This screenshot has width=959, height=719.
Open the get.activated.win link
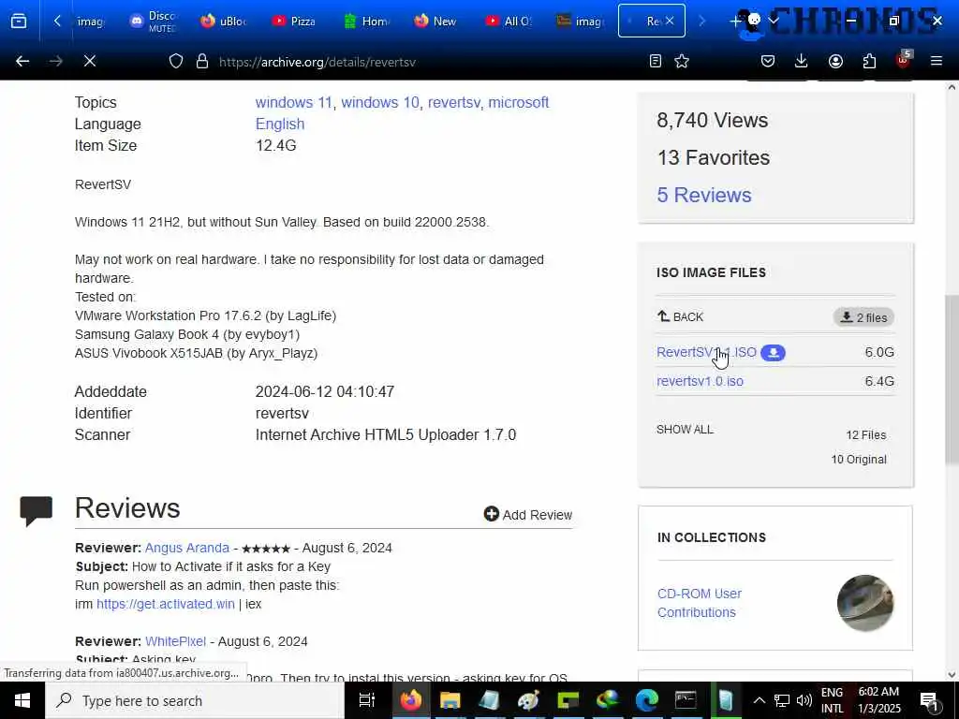click(x=166, y=604)
